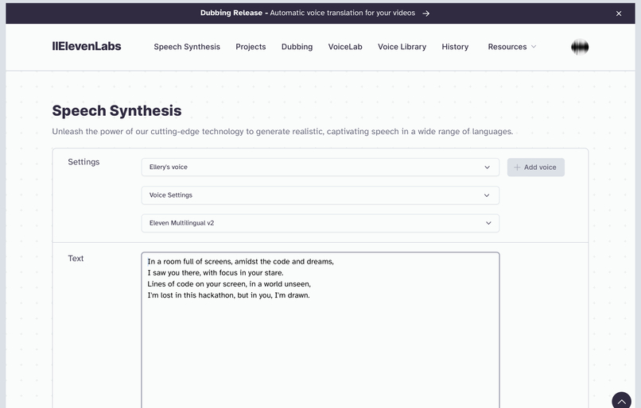Click the line starting "Lines of code on your screen"
This screenshot has height=408, width=641.
tap(229, 284)
